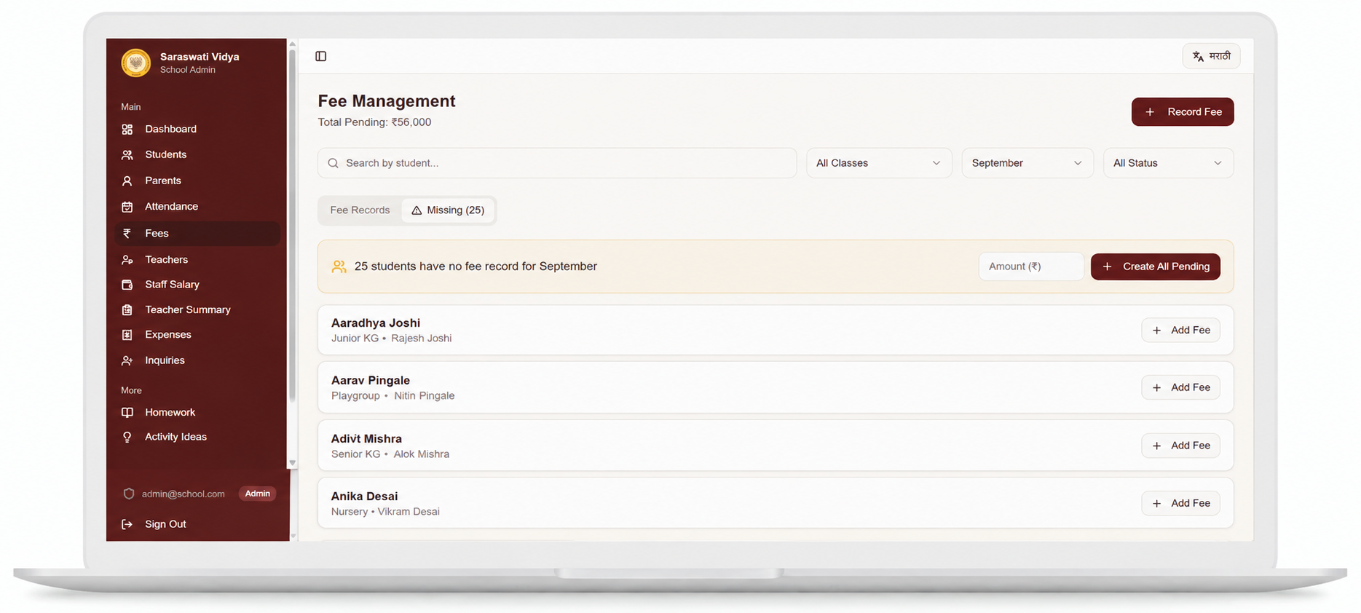Click the students icon in the September banner
Image resolution: width=1361 pixels, height=613 pixels.
click(339, 266)
